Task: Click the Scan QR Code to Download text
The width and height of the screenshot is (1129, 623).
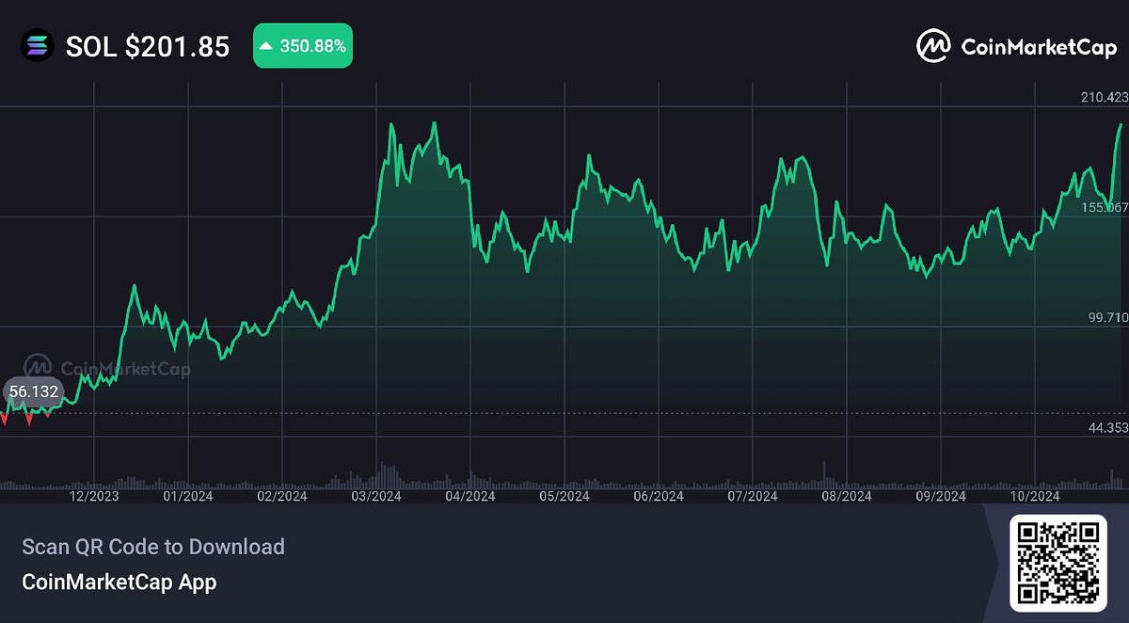Action: coord(153,547)
